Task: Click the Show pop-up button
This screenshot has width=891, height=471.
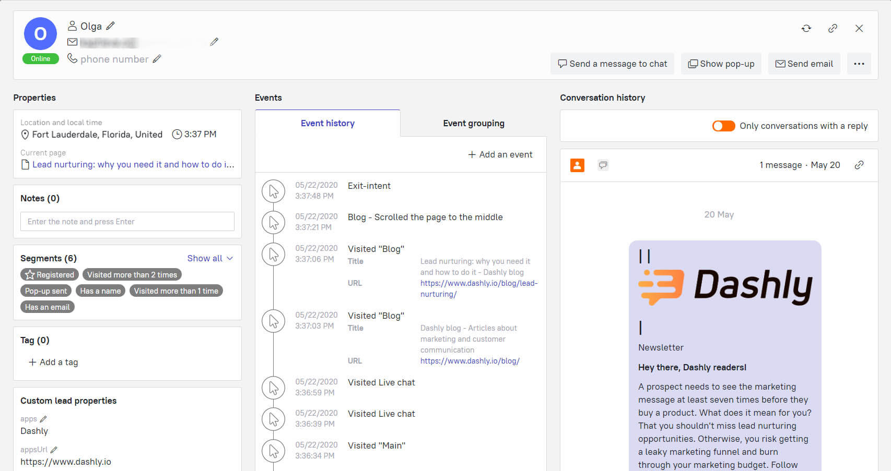Action: 721,64
